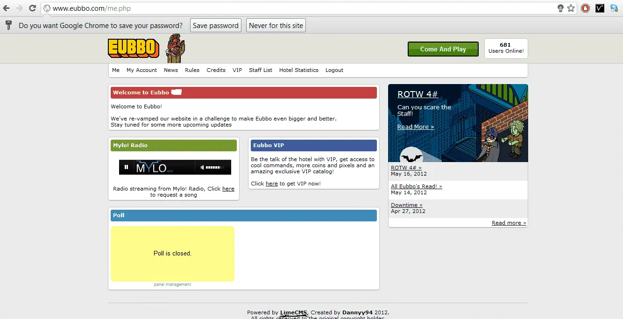
Task: Click the Welcome to Eubbo red header
Action: click(244, 92)
